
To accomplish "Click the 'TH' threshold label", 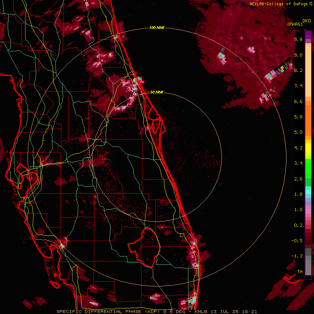I will coord(300,272).
